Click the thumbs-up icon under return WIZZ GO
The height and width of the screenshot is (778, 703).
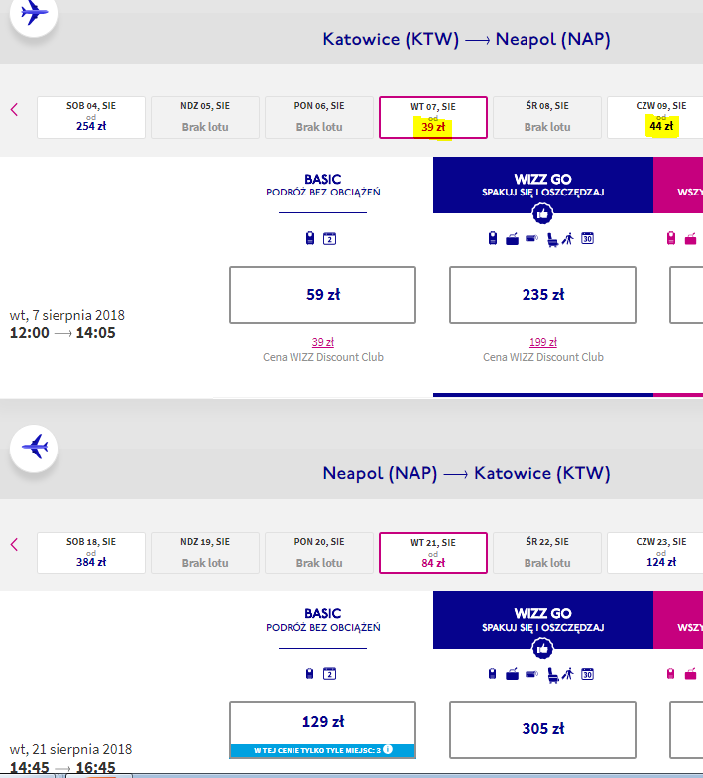coord(542,649)
